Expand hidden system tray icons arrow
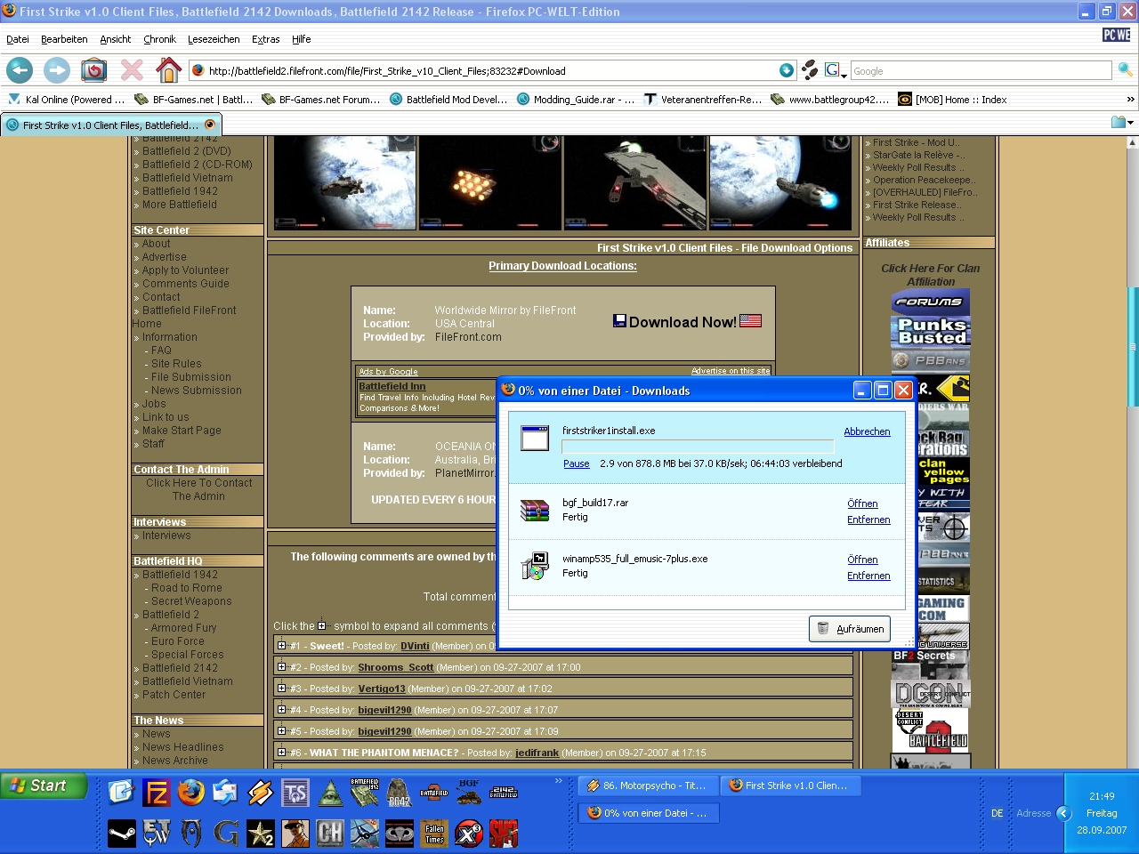 click(x=1063, y=813)
